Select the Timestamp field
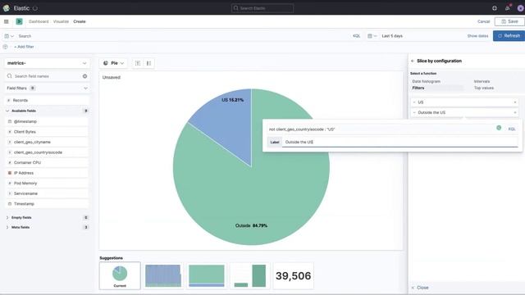Viewport: 525px width, 295px height. [x=47, y=204]
